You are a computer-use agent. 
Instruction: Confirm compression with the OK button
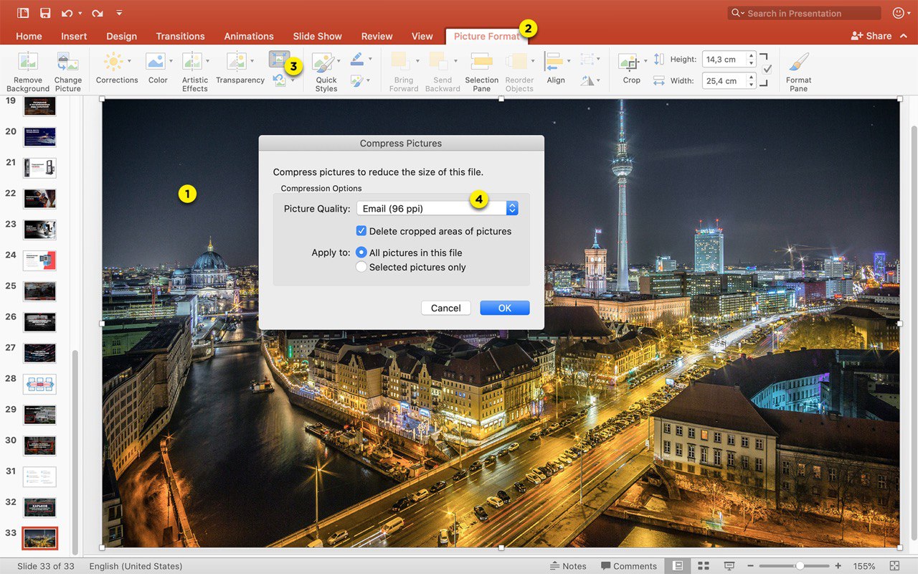(x=505, y=308)
